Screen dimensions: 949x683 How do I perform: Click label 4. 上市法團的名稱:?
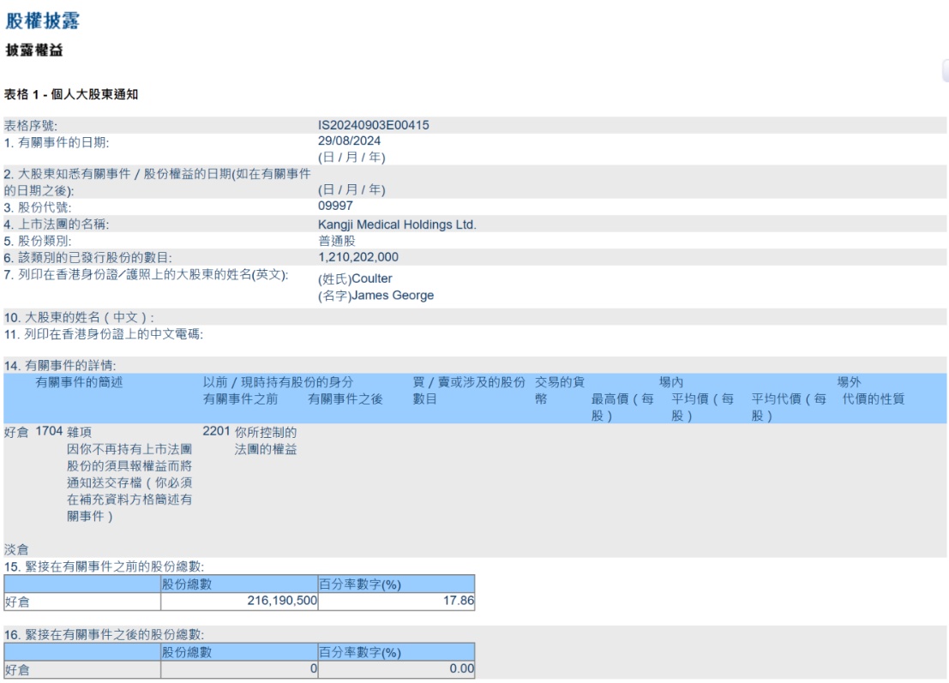57,225
